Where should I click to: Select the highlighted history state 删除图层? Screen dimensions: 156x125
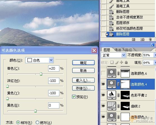point(131,34)
